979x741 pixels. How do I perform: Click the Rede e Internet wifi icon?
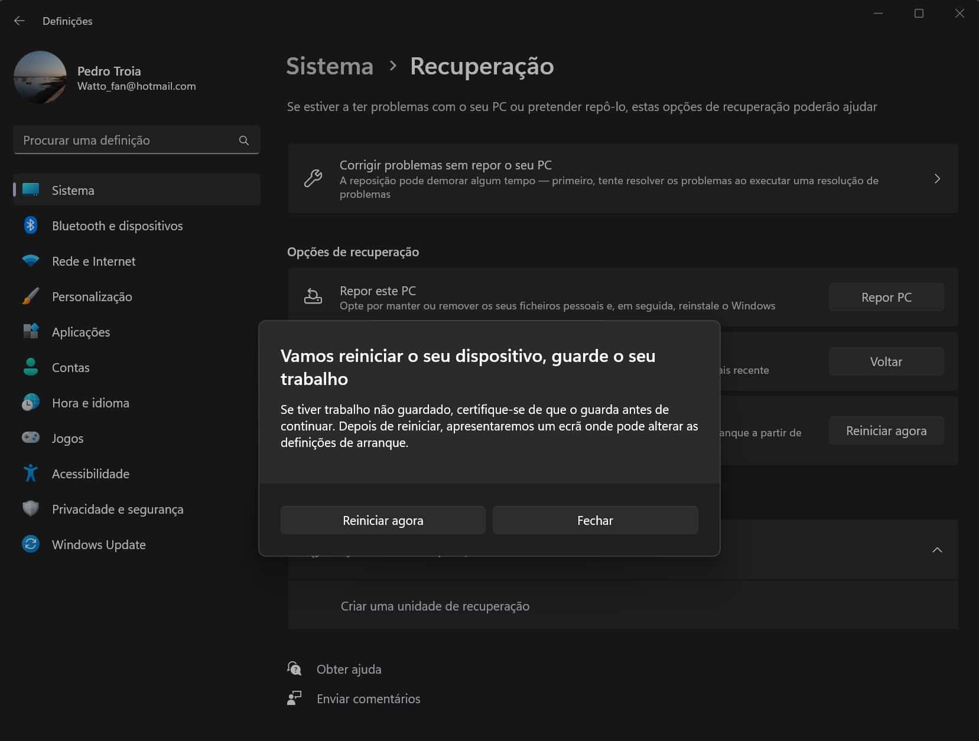[31, 261]
